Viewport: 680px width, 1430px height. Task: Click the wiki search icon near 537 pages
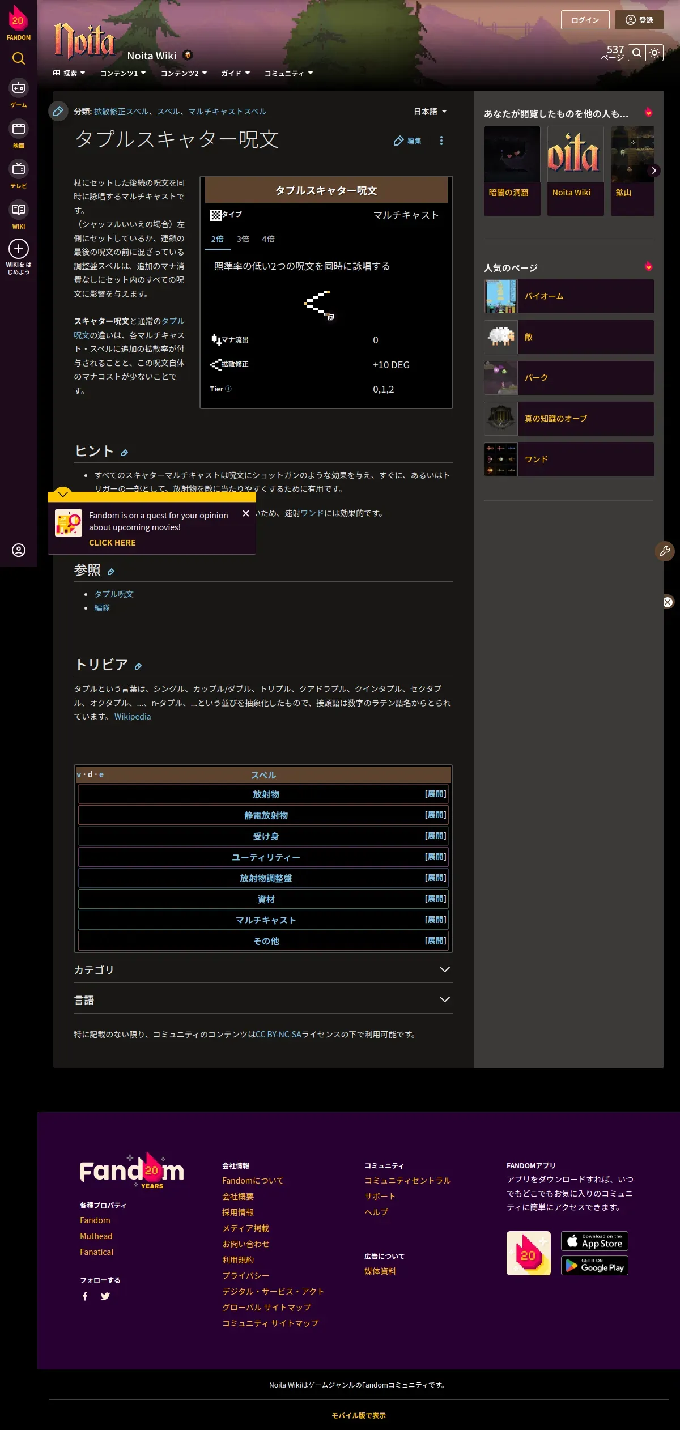(637, 53)
